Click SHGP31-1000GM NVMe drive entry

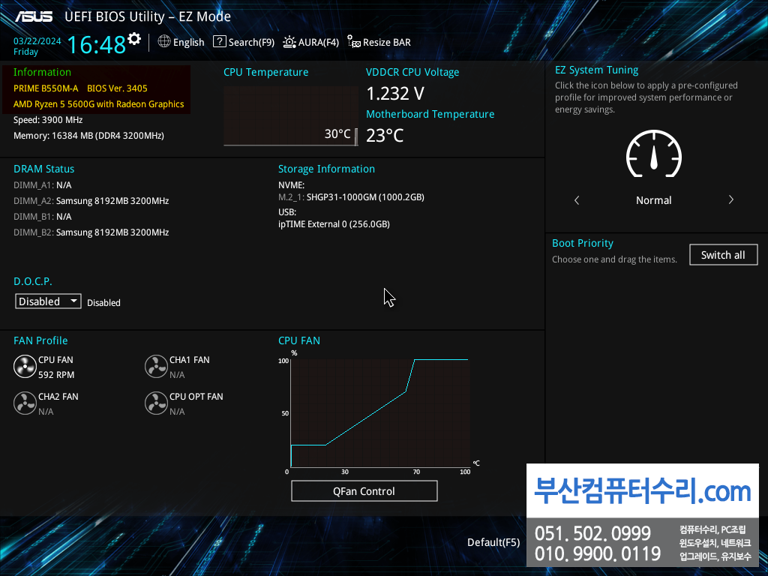pyautogui.click(x=351, y=197)
